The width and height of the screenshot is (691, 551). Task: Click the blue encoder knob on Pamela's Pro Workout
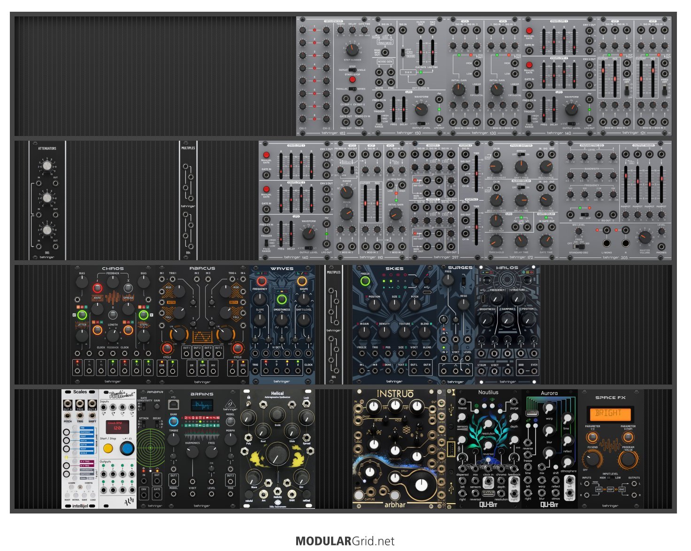[127, 448]
